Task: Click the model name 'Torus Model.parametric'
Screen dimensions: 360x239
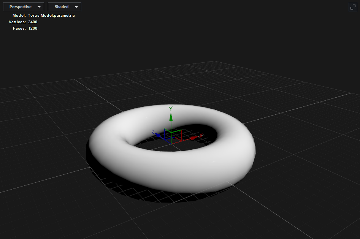Action: (x=51, y=15)
